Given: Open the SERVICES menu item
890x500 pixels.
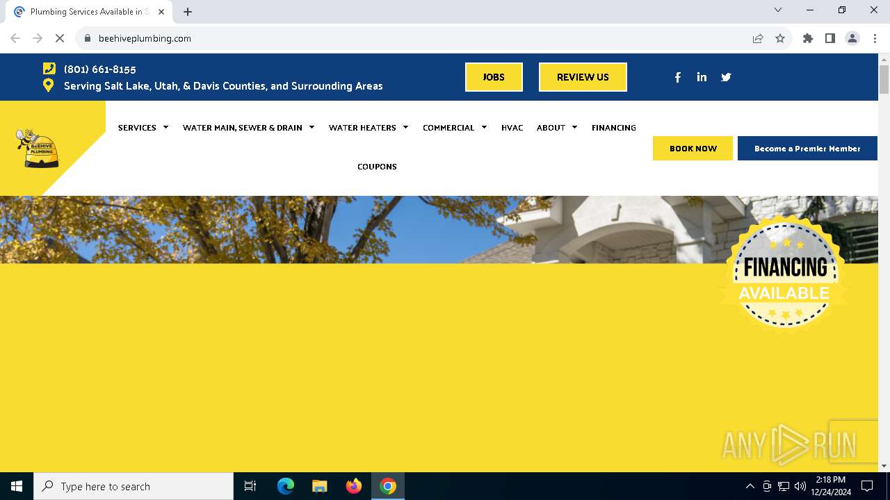Looking at the screenshot, I should (x=137, y=128).
